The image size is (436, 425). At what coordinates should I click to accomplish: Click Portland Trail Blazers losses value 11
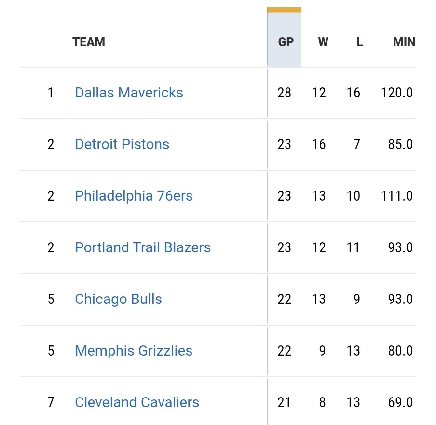[354, 247]
